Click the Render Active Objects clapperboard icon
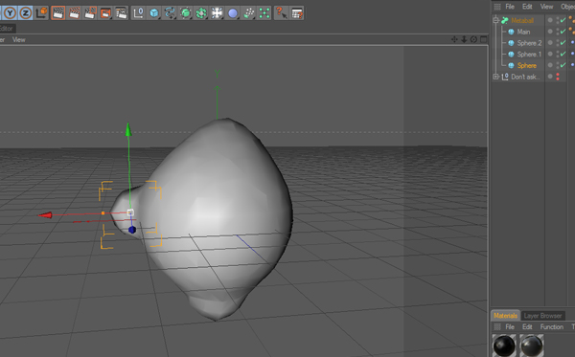The width and height of the screenshot is (575, 357). pos(75,12)
